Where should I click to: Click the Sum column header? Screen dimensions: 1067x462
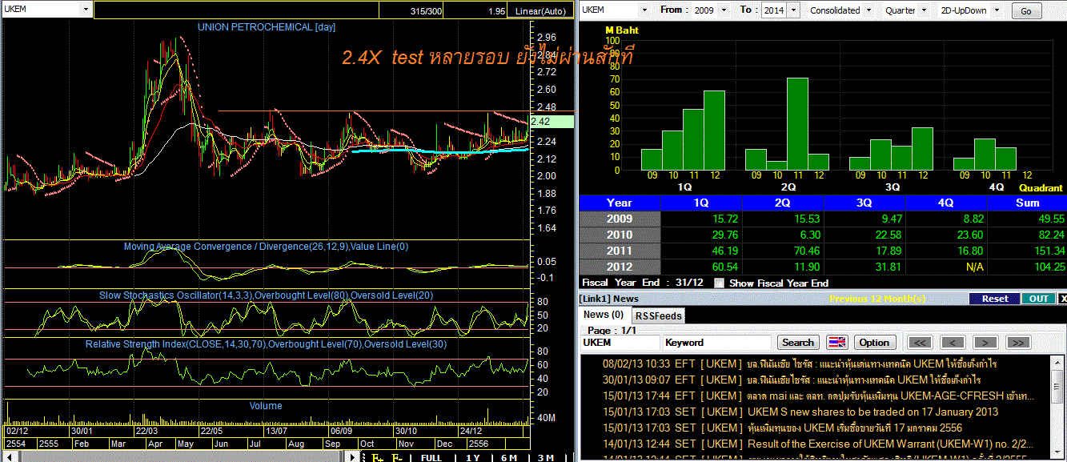[x=1028, y=203]
